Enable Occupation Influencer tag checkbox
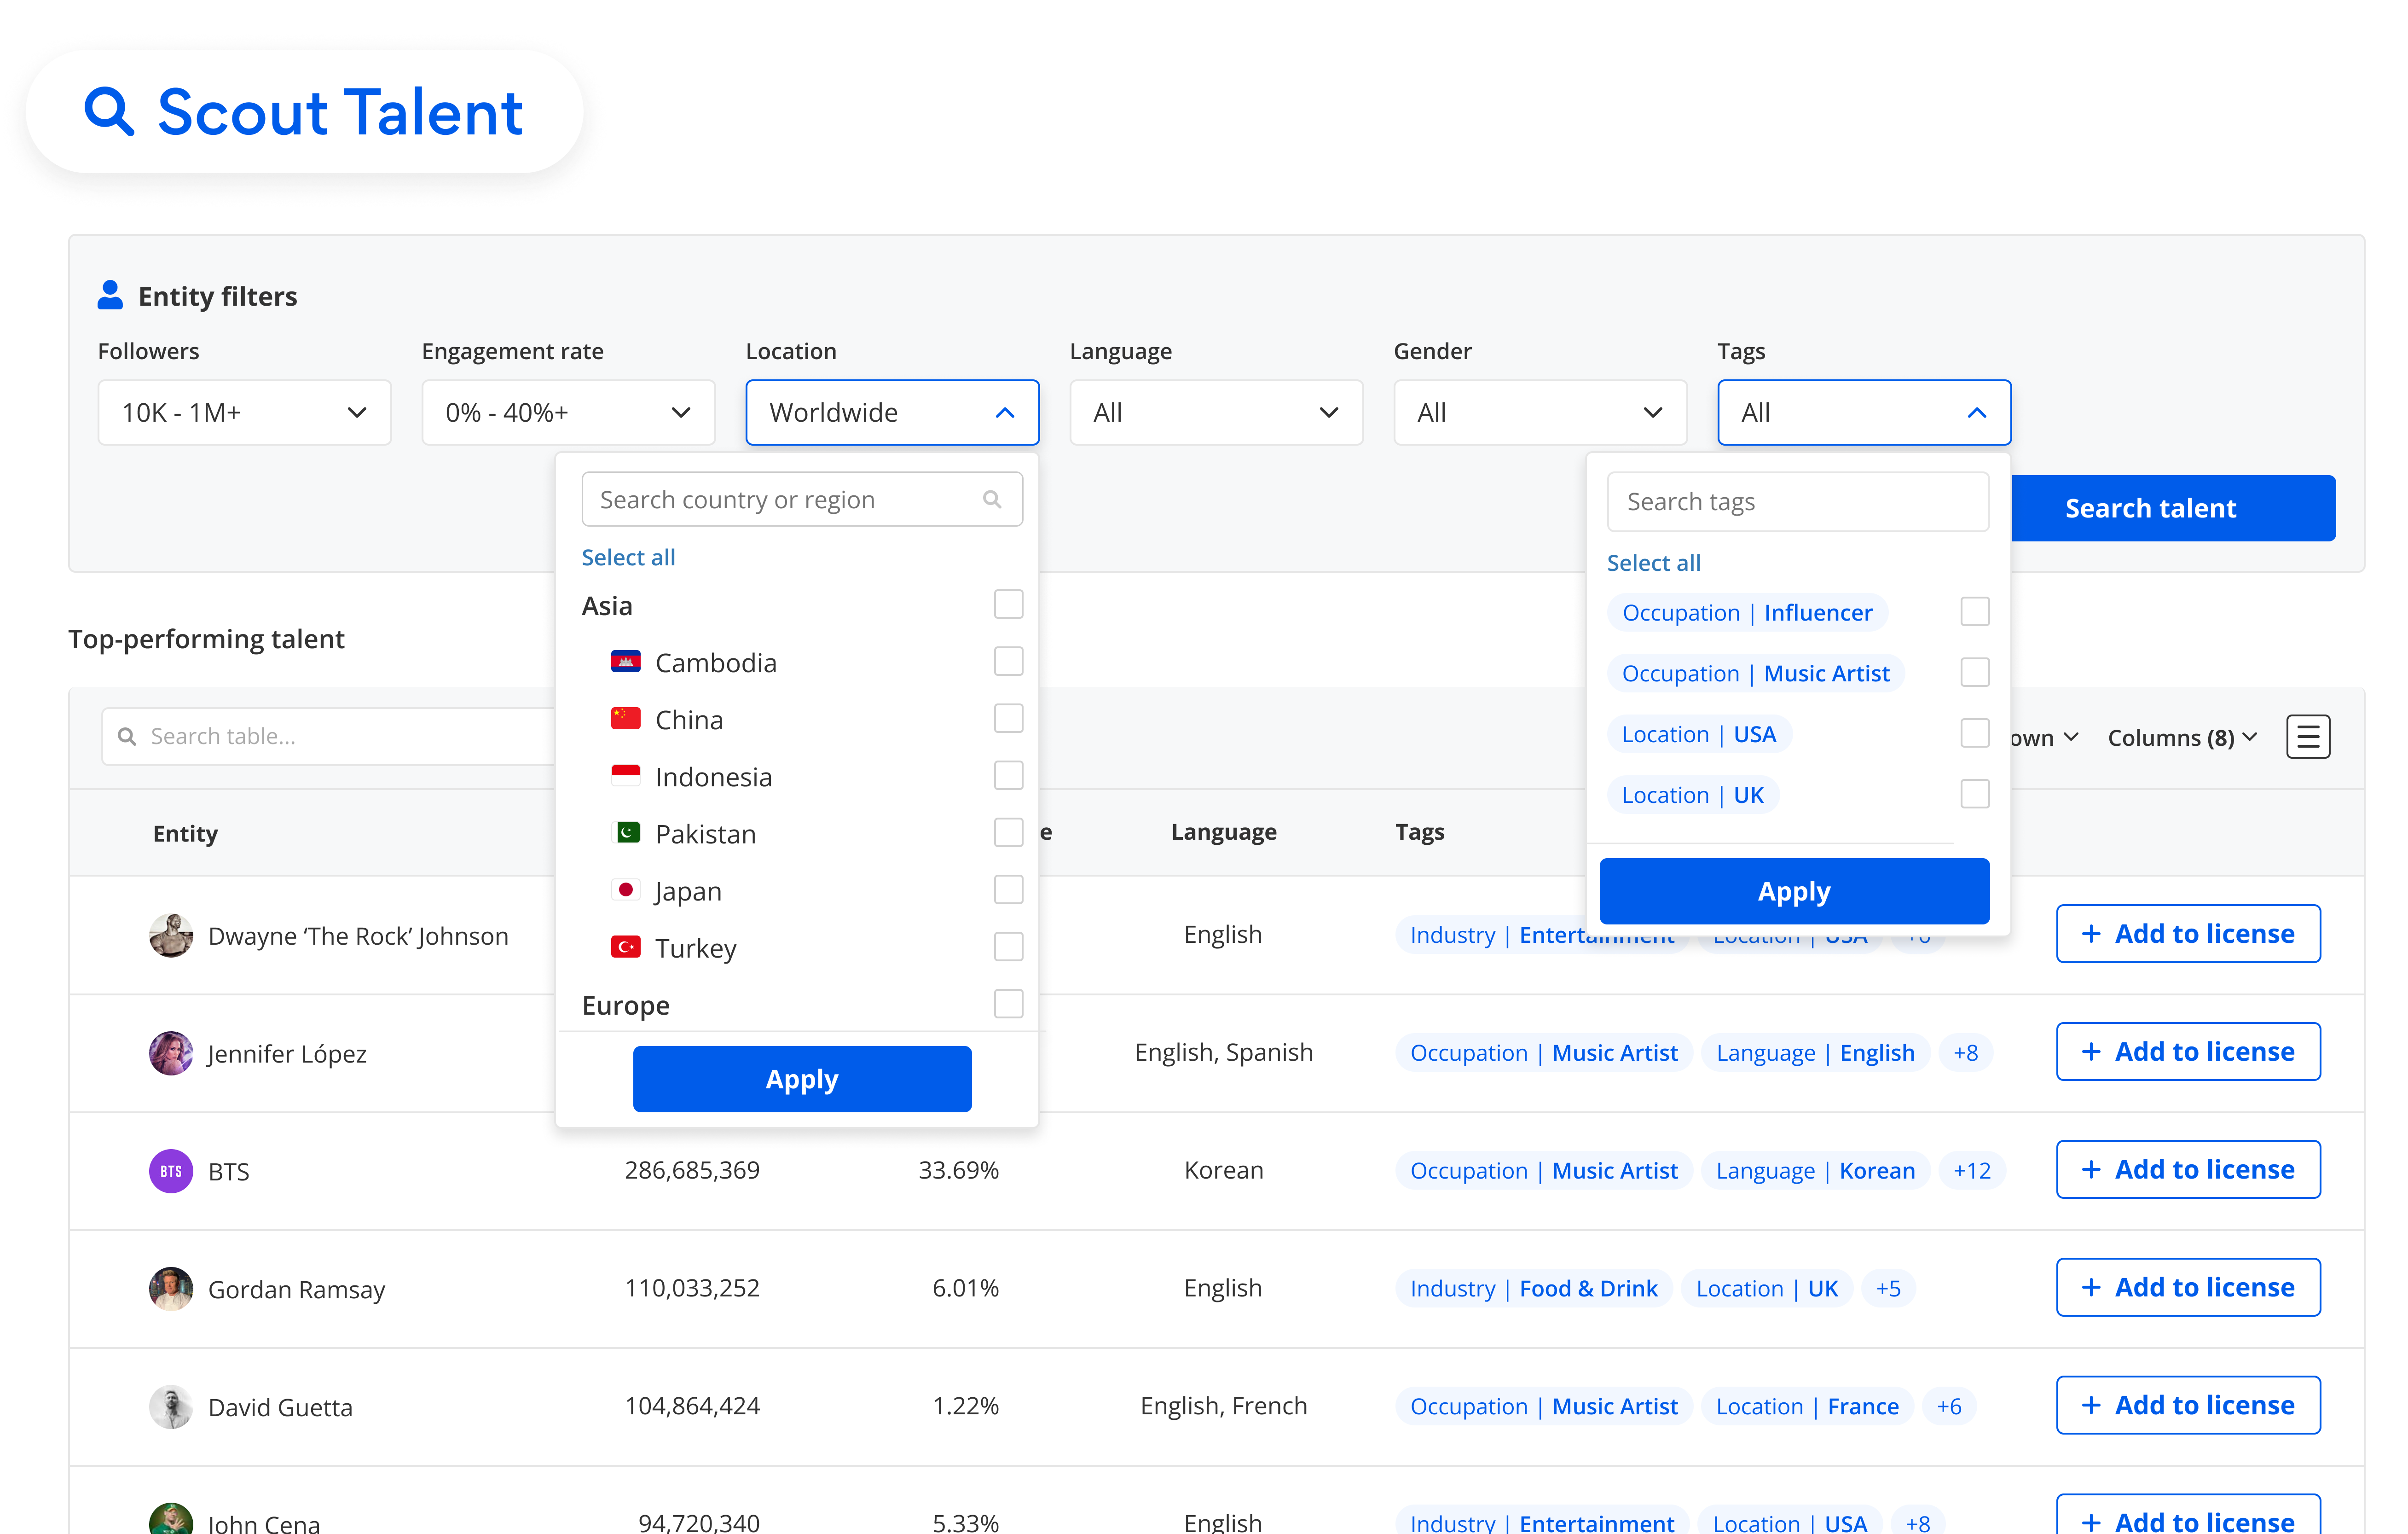 (x=1974, y=612)
